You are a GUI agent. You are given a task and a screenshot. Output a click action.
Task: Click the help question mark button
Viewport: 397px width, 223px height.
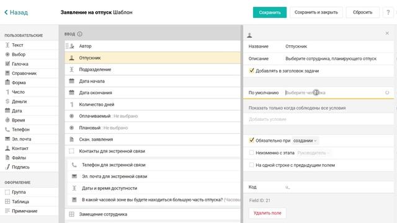388,12
